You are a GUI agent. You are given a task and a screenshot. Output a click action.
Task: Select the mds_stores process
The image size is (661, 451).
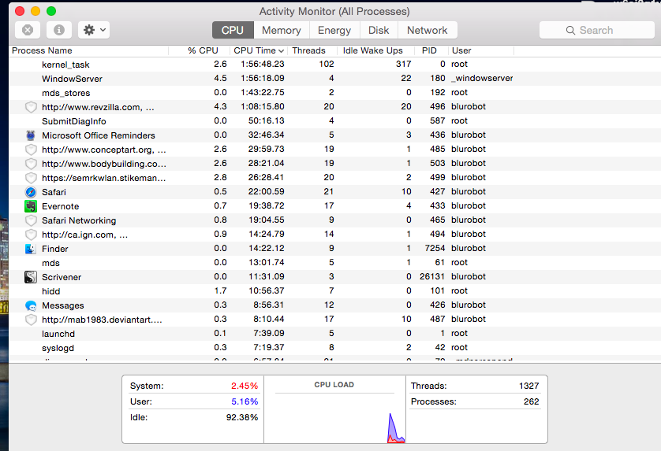coord(65,93)
